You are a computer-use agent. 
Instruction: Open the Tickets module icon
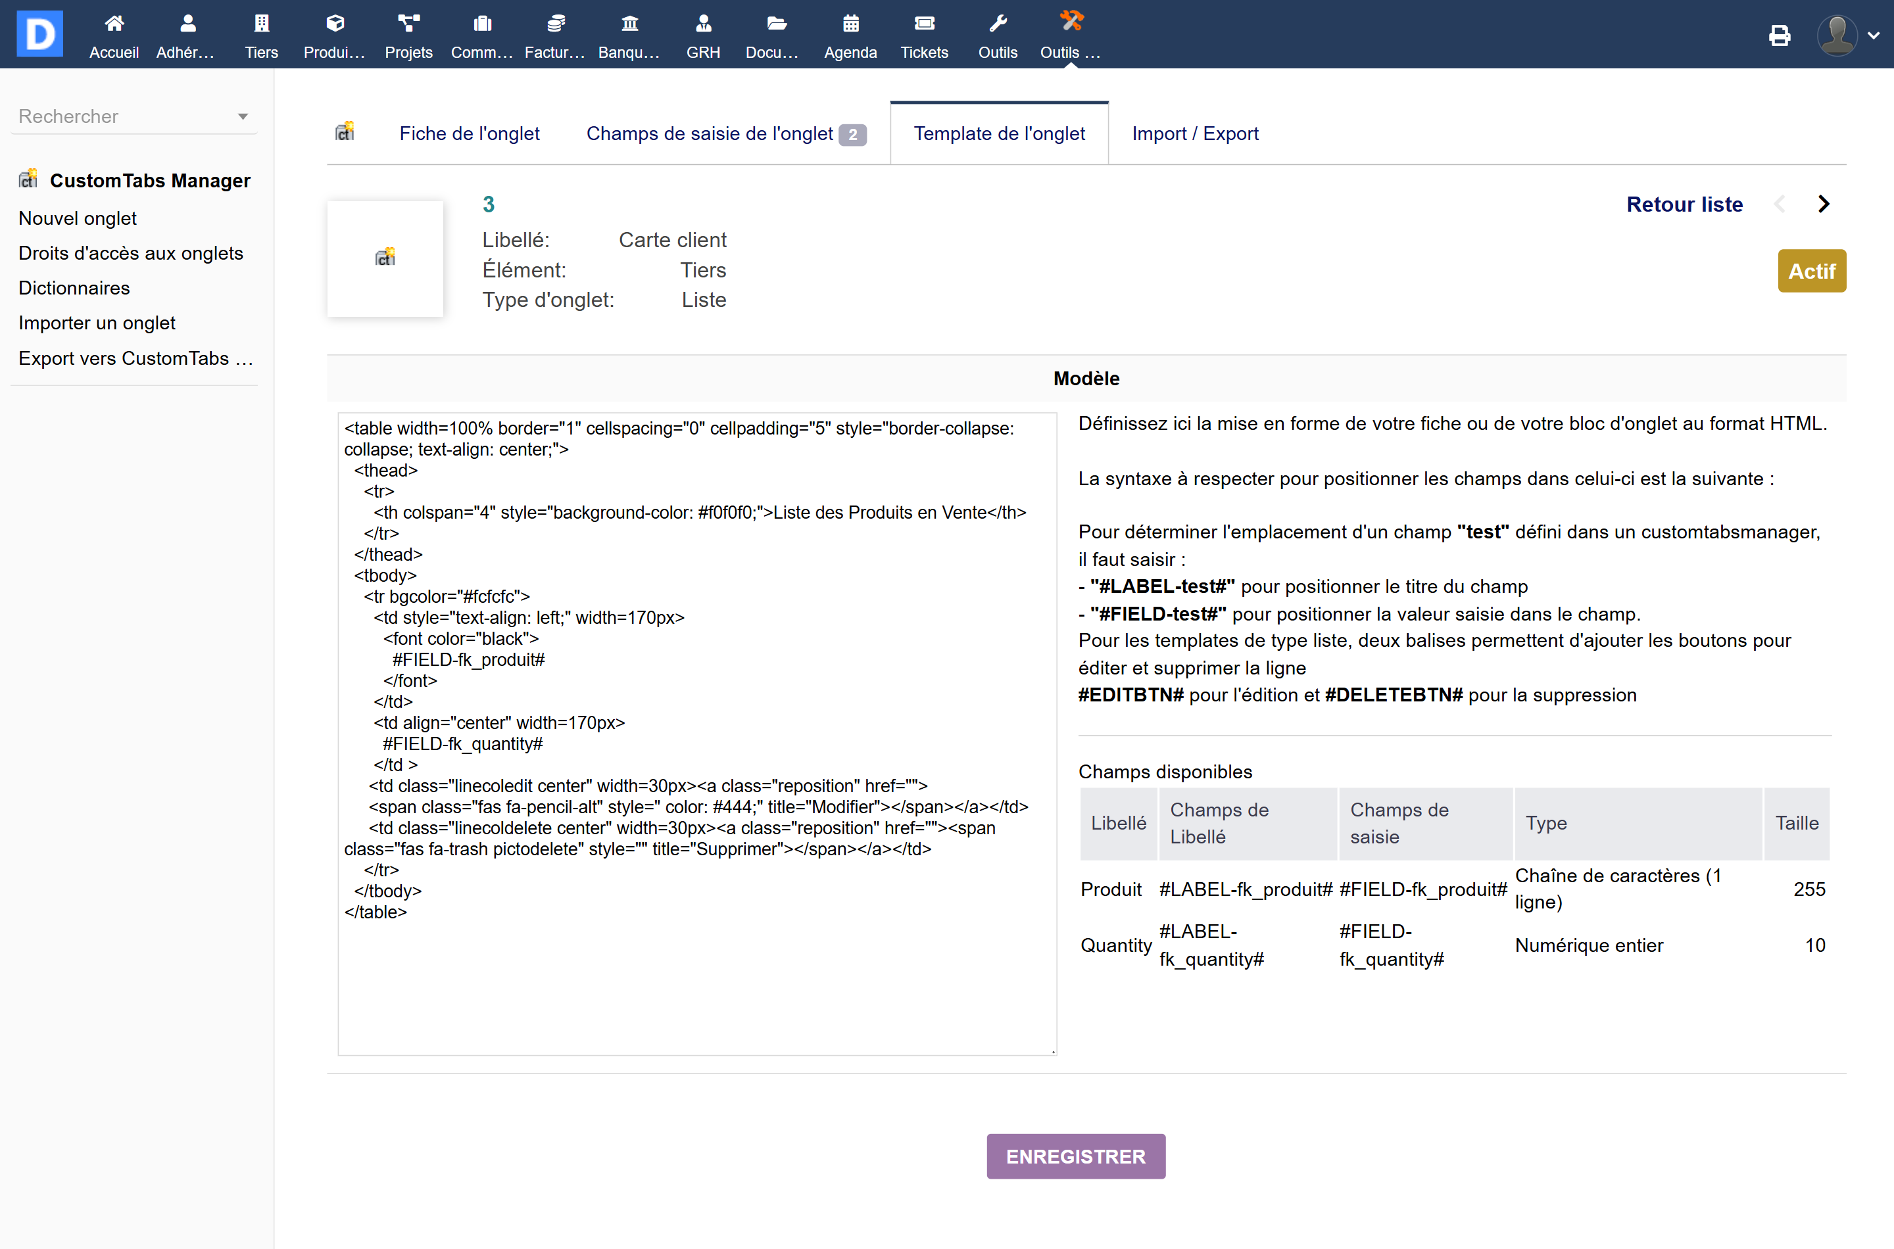coord(924,24)
